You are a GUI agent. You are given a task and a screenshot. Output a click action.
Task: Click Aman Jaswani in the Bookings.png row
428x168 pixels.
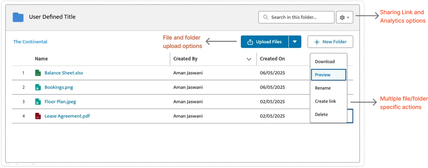(x=188, y=87)
